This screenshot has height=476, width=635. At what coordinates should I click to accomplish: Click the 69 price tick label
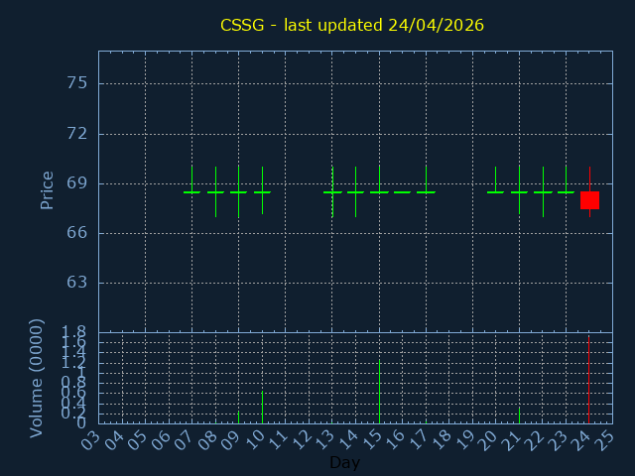(x=76, y=183)
